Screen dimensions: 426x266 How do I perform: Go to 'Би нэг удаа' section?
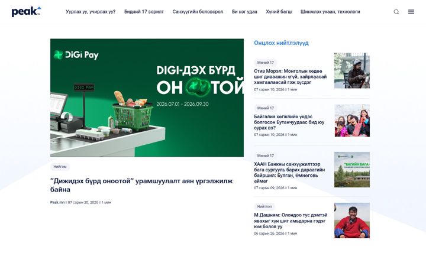coord(244,12)
